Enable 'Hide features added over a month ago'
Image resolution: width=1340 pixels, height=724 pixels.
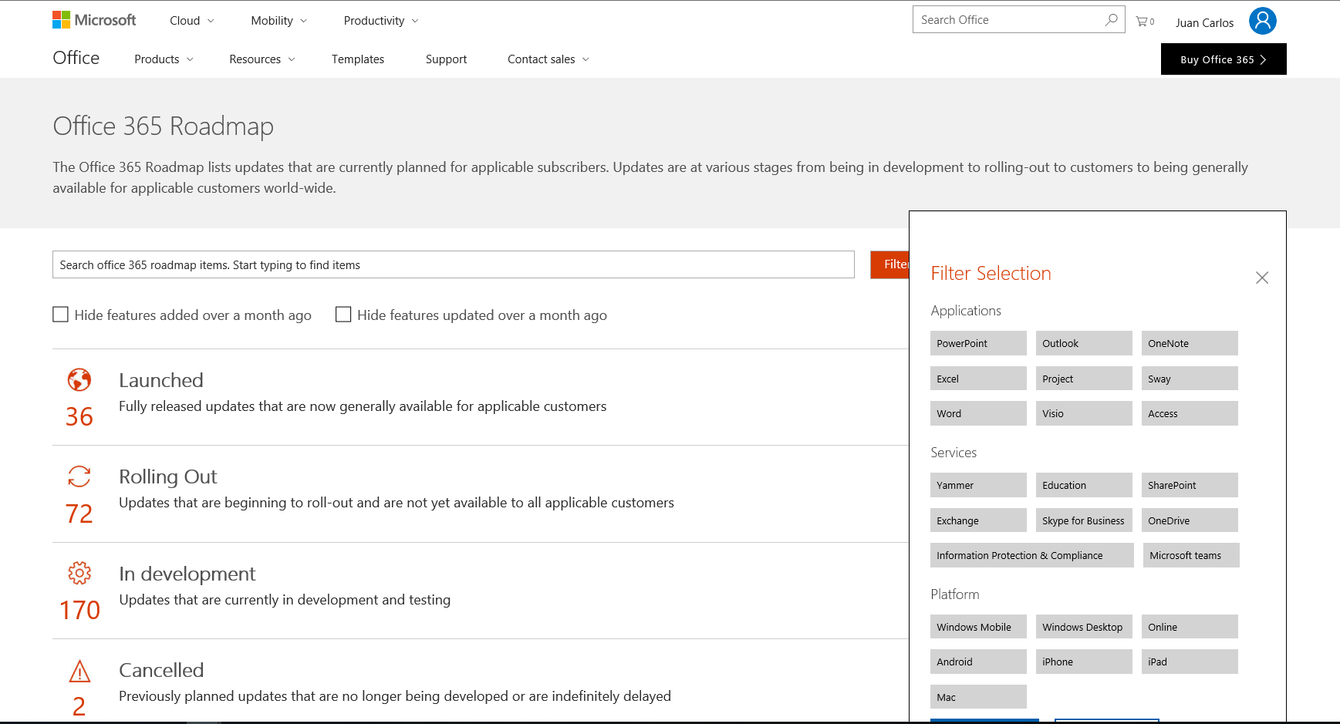click(60, 314)
